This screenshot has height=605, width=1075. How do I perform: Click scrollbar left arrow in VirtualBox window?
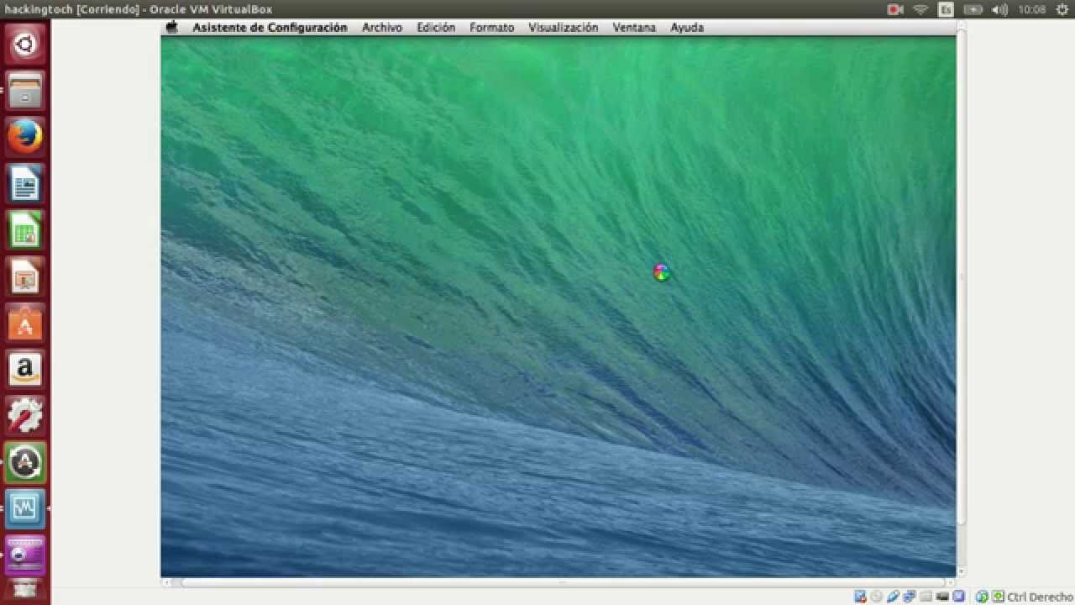pyautogui.click(x=166, y=582)
